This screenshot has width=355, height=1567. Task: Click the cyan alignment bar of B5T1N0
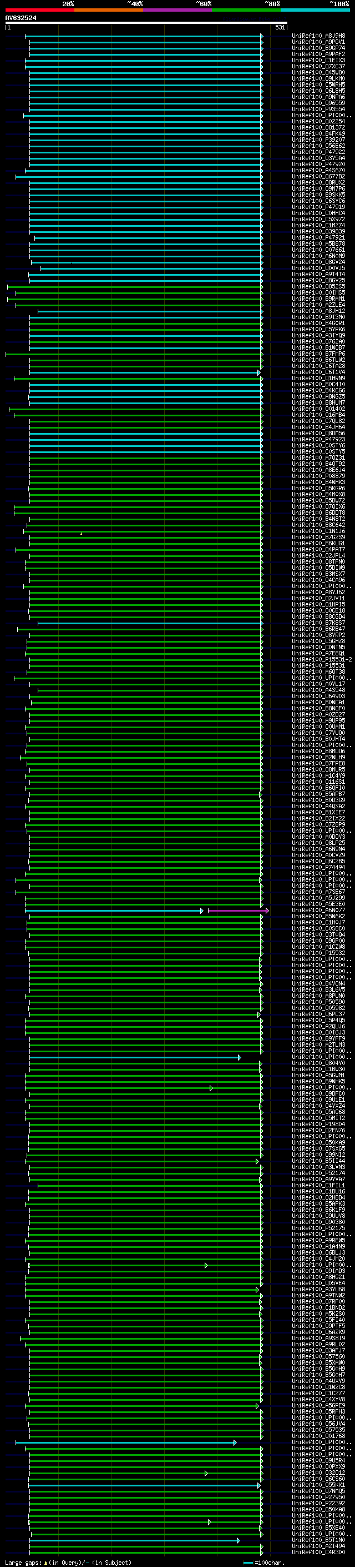(x=135, y=1540)
